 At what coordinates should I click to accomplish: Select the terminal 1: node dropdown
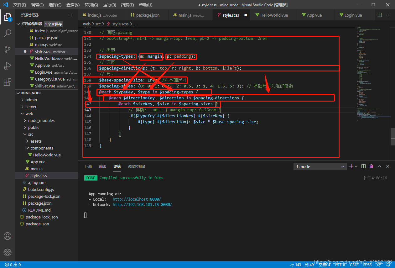[x=320, y=166]
